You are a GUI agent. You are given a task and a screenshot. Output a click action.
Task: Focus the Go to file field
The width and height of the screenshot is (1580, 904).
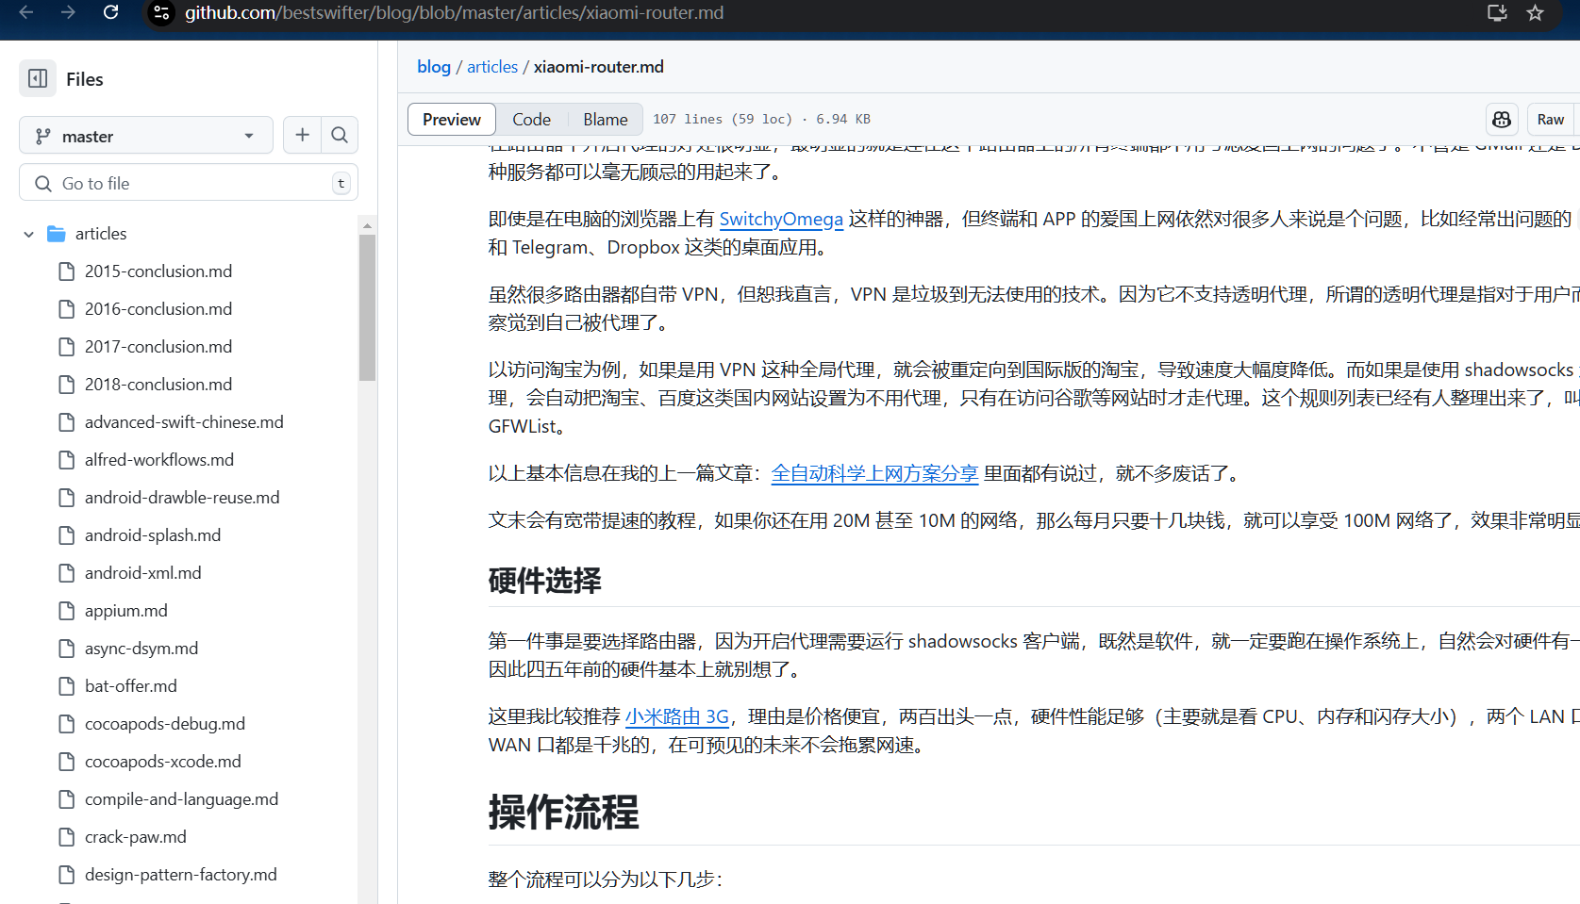pos(189,183)
